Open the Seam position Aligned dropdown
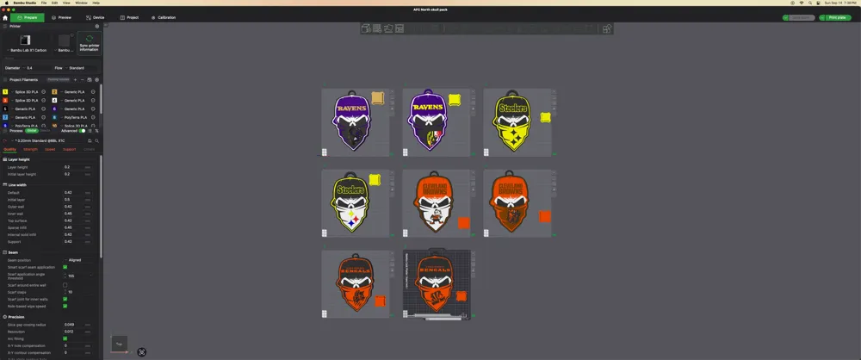Screen dimensions: 861x360 [77, 260]
